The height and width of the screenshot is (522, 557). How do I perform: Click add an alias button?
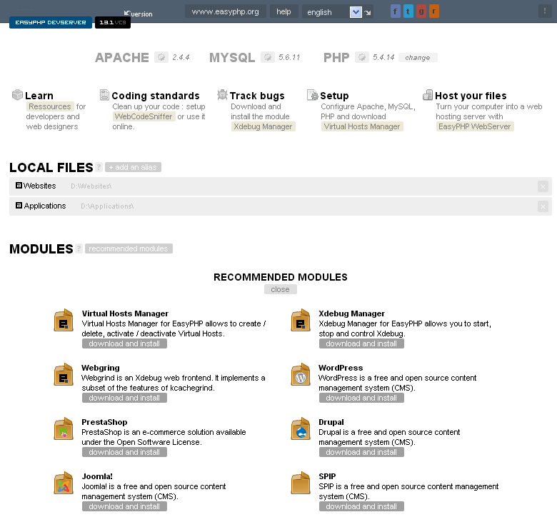(133, 167)
